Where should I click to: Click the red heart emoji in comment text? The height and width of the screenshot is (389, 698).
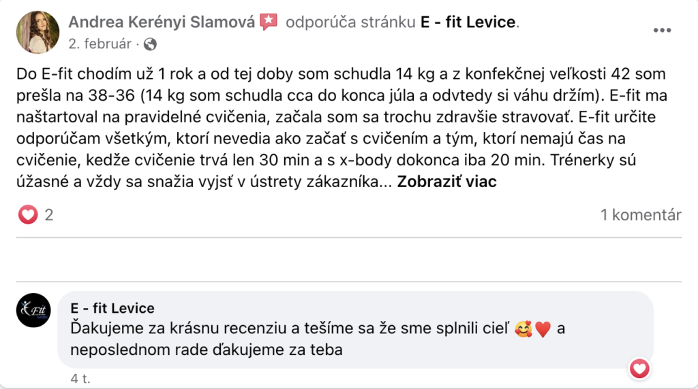(542, 329)
